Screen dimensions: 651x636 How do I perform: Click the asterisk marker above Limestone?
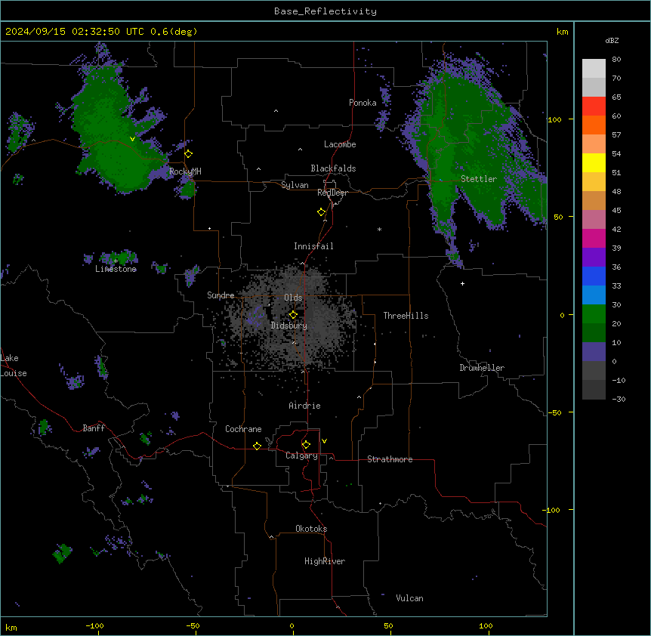tap(116, 261)
